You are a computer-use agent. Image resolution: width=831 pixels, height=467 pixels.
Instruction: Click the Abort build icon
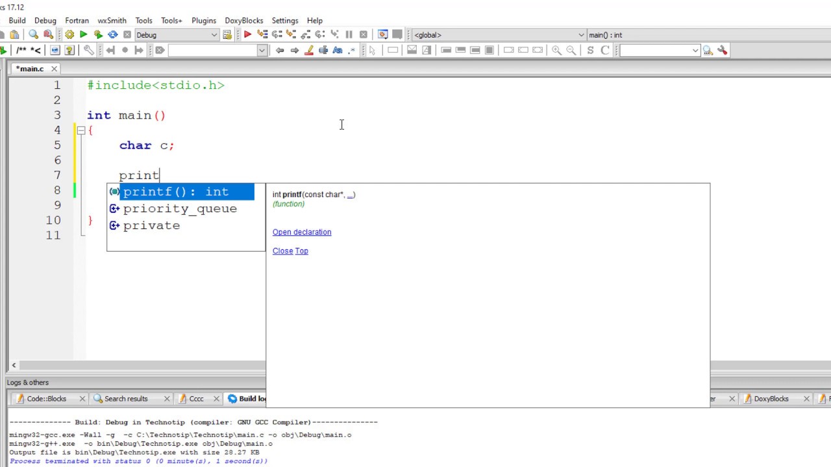click(x=127, y=34)
